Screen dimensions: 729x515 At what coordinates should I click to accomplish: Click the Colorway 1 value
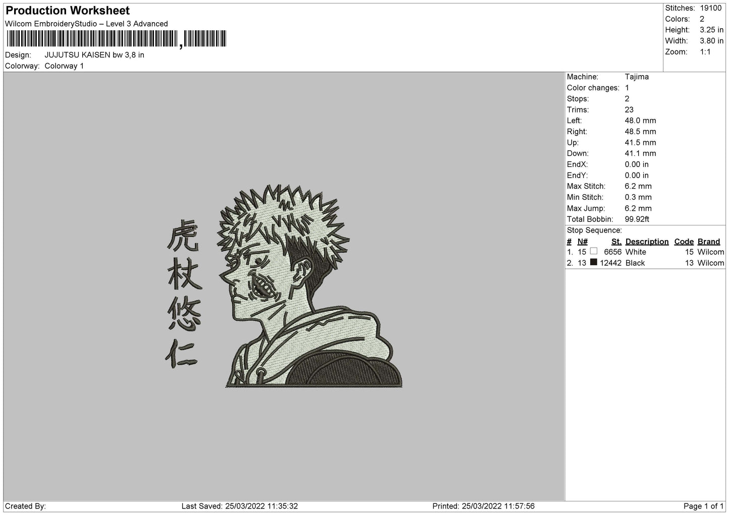64,66
